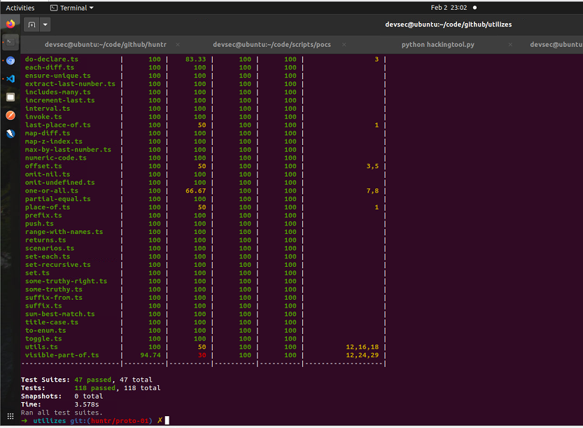The height and width of the screenshot is (428, 583).
Task: Open the new tab dropdown arrow
Action: click(45, 25)
